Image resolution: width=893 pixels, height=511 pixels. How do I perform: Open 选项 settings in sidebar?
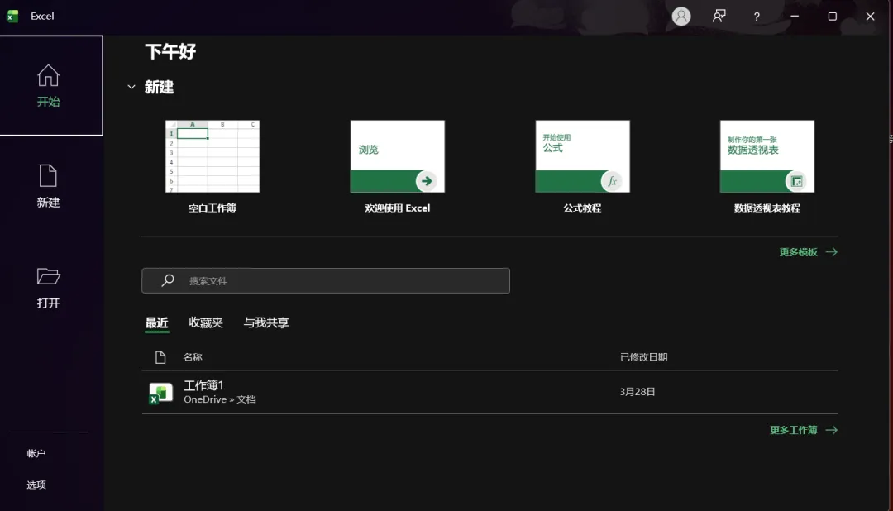[36, 485]
